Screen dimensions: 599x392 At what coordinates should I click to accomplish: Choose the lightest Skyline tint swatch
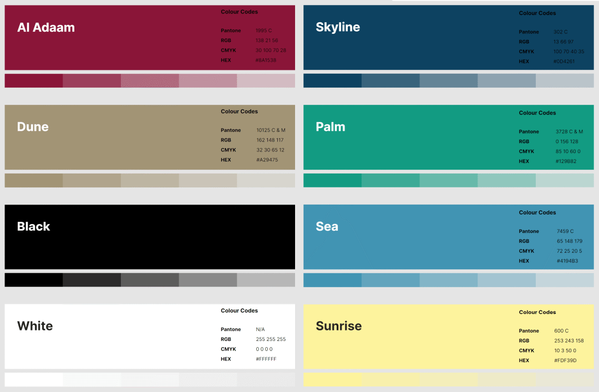point(564,81)
